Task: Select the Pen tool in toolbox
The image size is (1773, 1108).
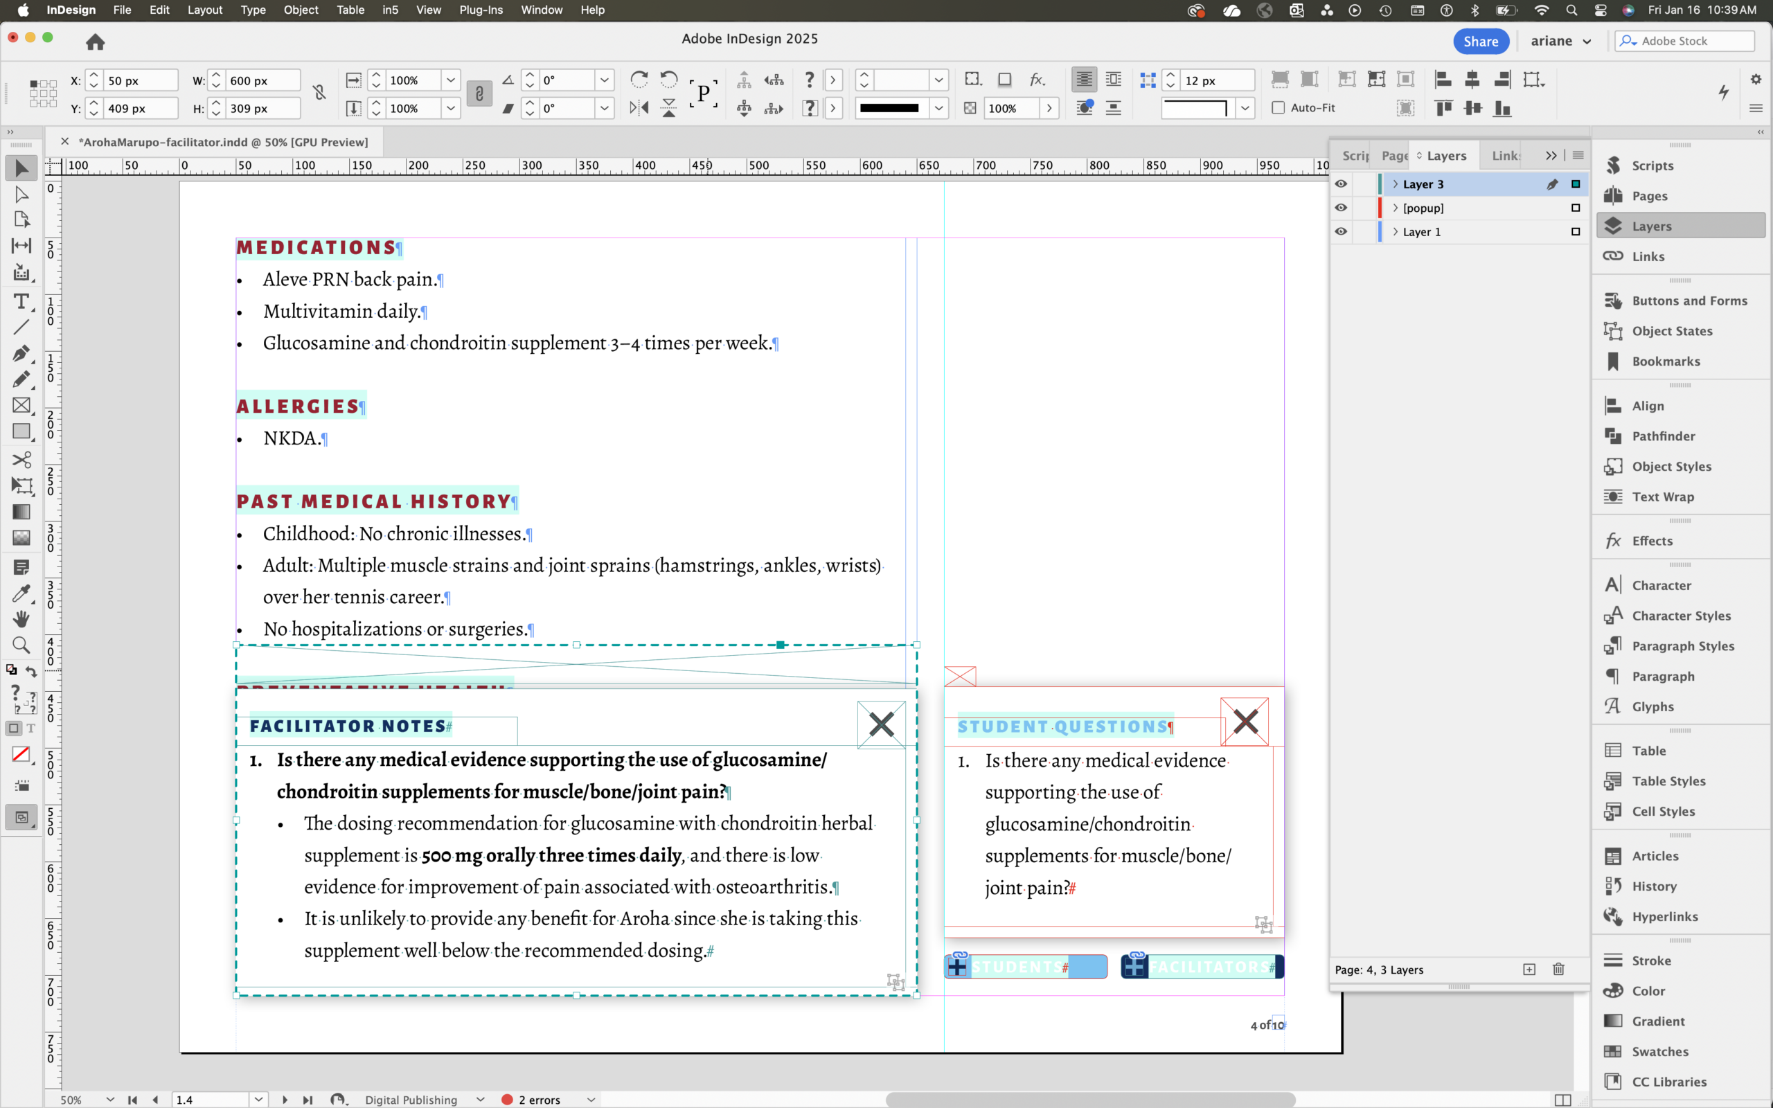Action: pos(21,353)
